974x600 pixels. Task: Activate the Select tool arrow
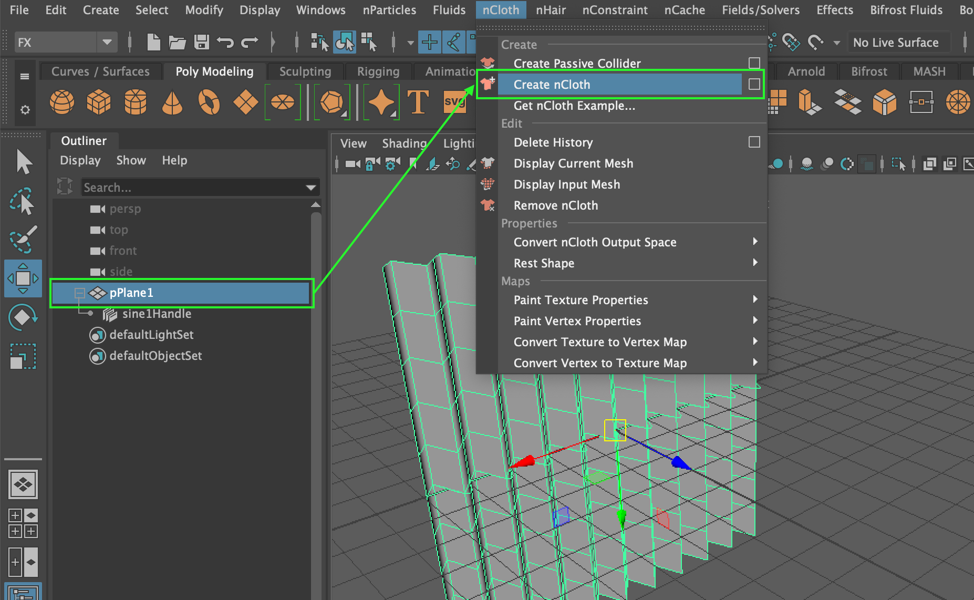24,162
